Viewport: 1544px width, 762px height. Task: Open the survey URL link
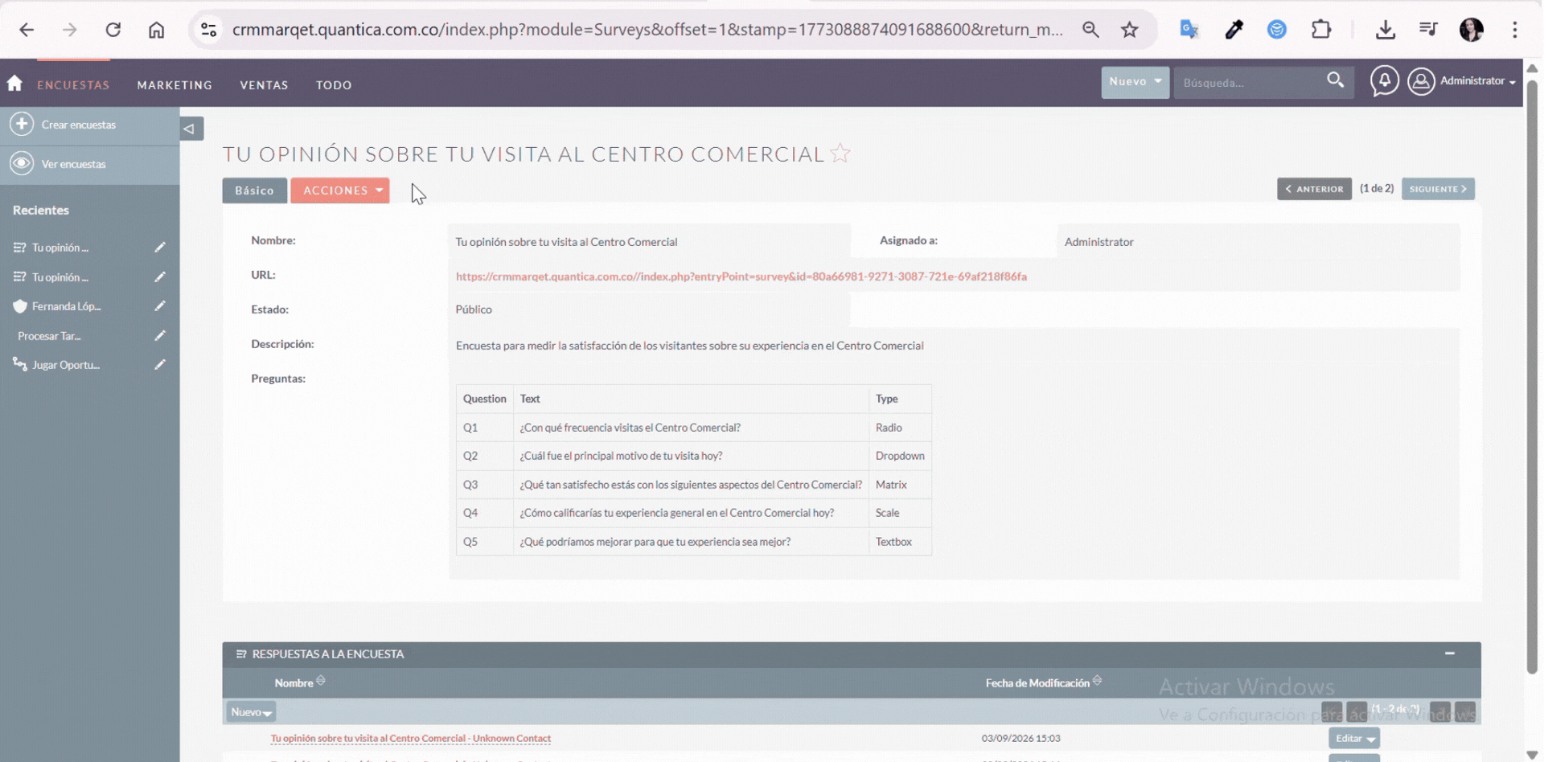741,277
